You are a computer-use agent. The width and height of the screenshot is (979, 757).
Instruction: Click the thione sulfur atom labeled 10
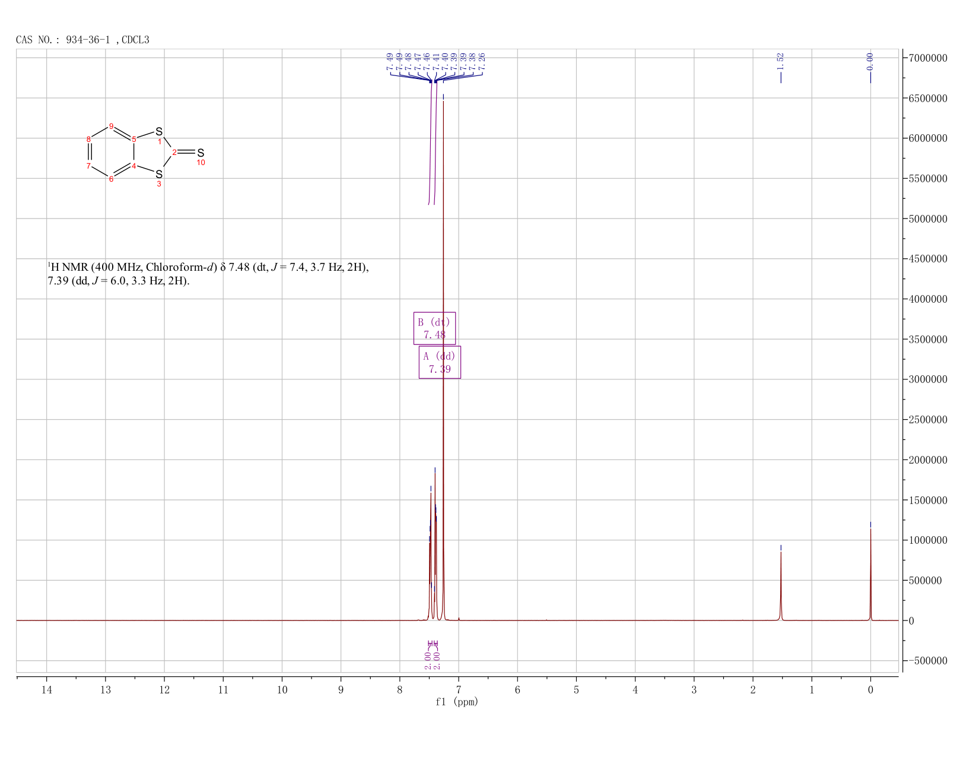201,153
